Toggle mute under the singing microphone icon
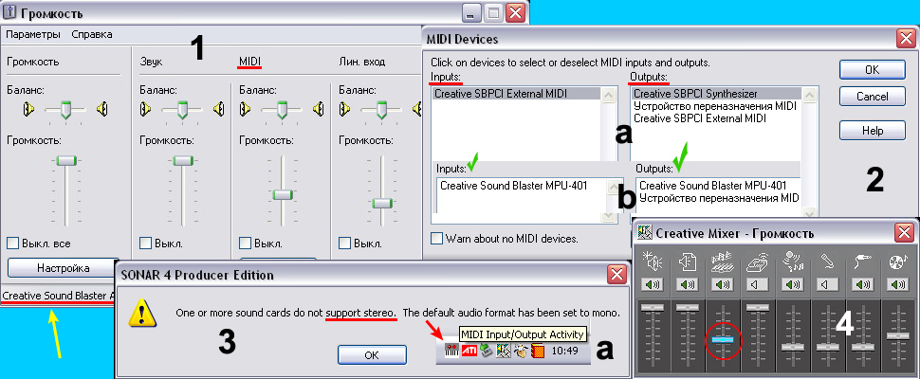Image resolution: width=920 pixels, height=379 pixels. pyautogui.click(x=792, y=285)
